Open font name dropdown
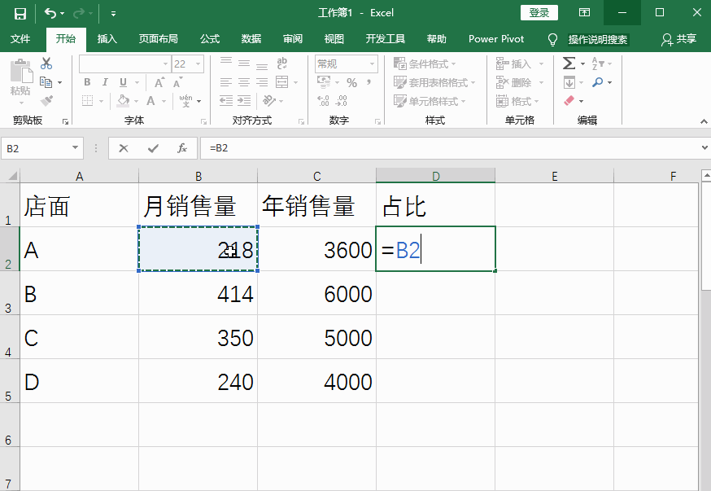The width and height of the screenshot is (711, 491). tap(165, 64)
